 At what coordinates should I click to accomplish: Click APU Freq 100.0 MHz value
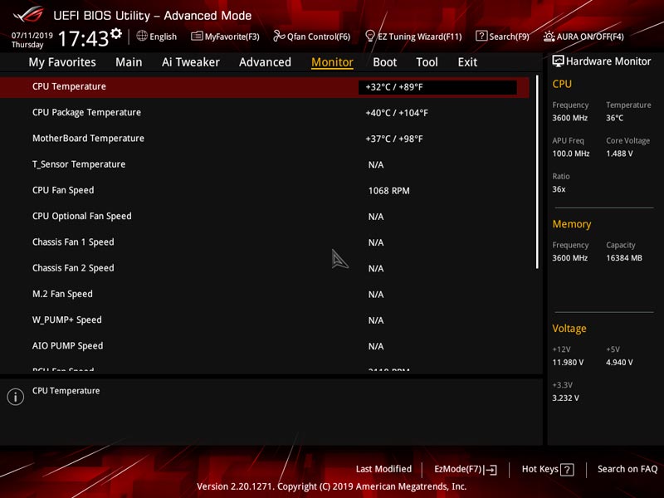pos(571,154)
